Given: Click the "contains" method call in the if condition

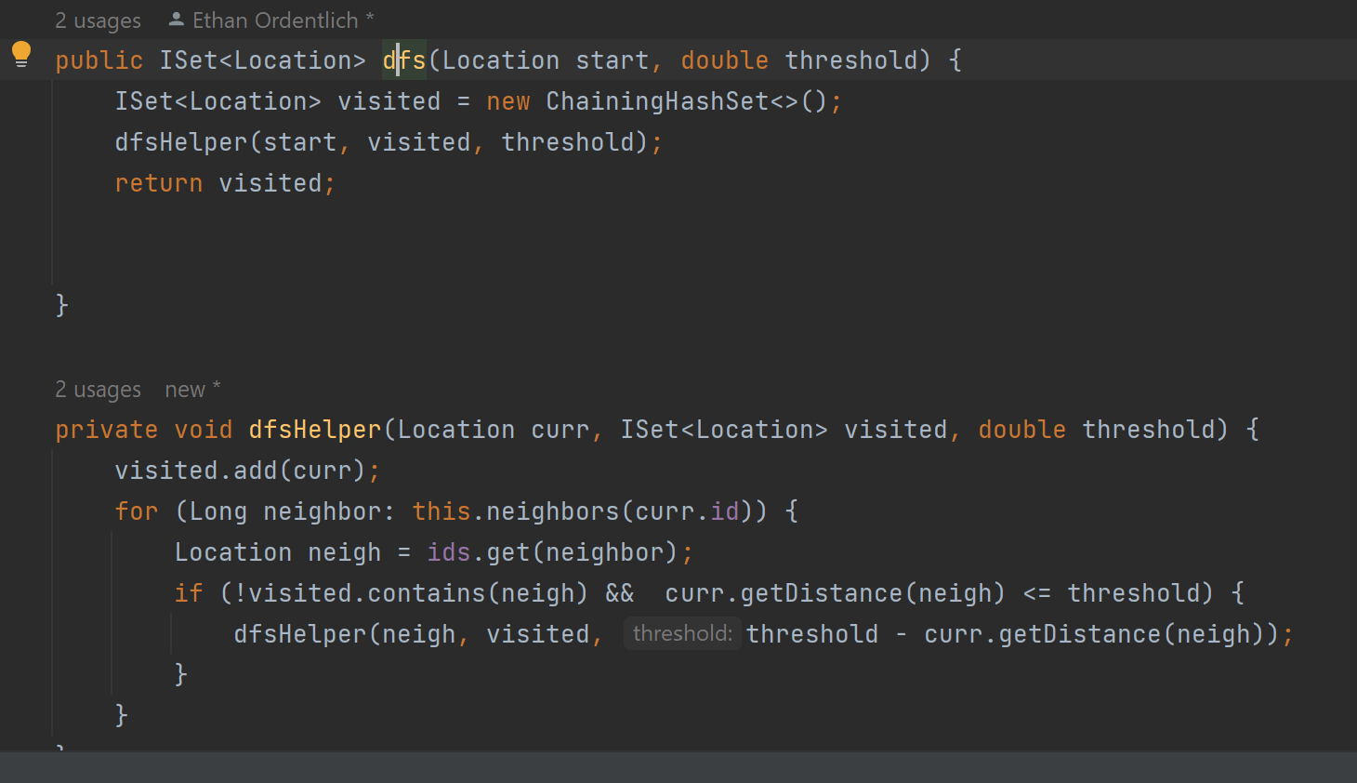Looking at the screenshot, I should [x=427, y=593].
